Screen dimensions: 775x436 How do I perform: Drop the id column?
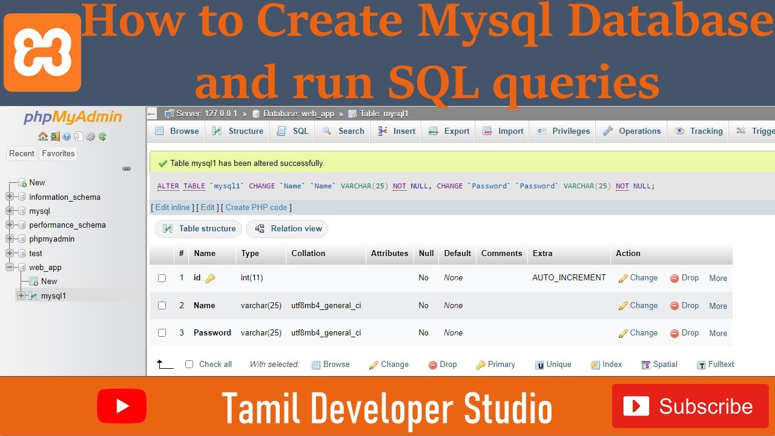coord(684,278)
